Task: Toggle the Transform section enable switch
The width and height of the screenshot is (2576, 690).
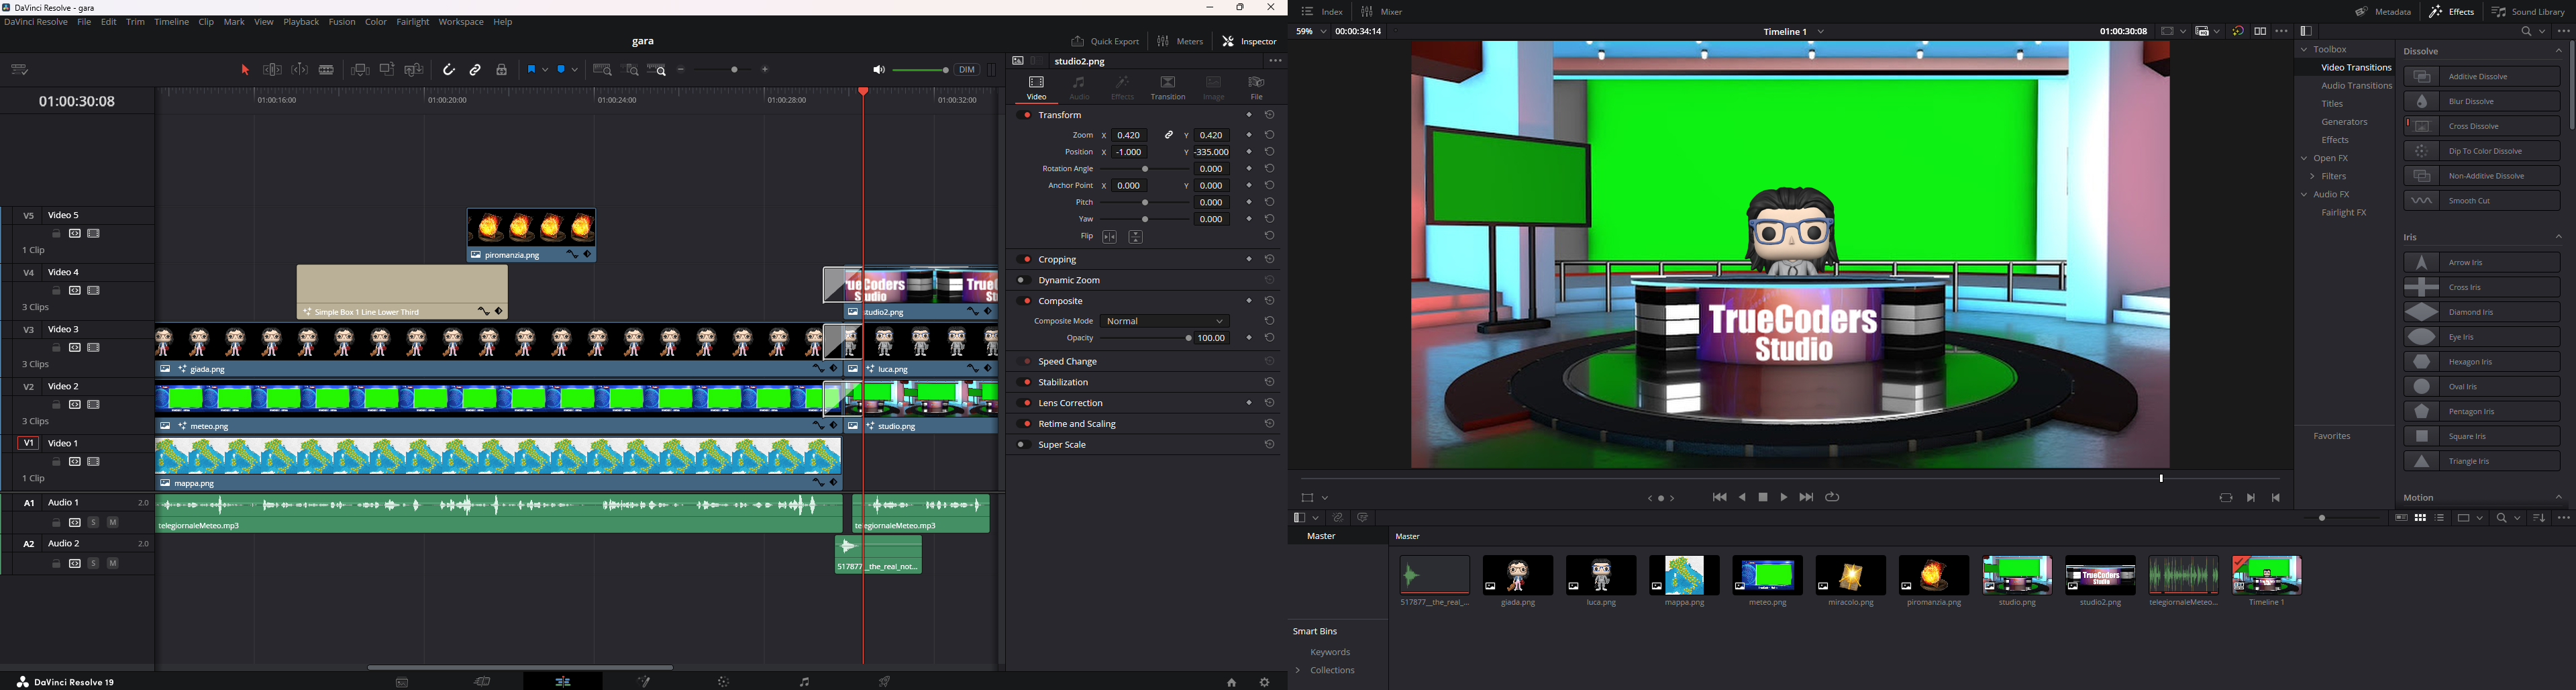Action: (1025, 115)
